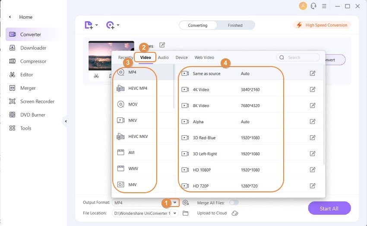
Task: Click the video thumbnail preview
Action: click(111, 56)
